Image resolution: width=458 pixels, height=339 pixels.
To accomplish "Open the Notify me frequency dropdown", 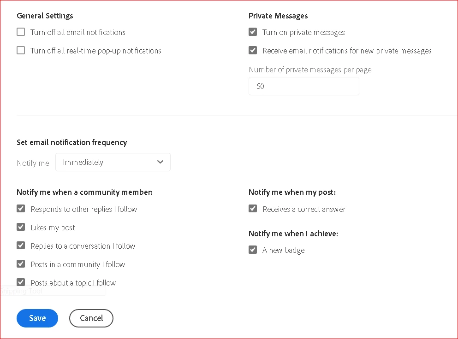I will pos(113,162).
